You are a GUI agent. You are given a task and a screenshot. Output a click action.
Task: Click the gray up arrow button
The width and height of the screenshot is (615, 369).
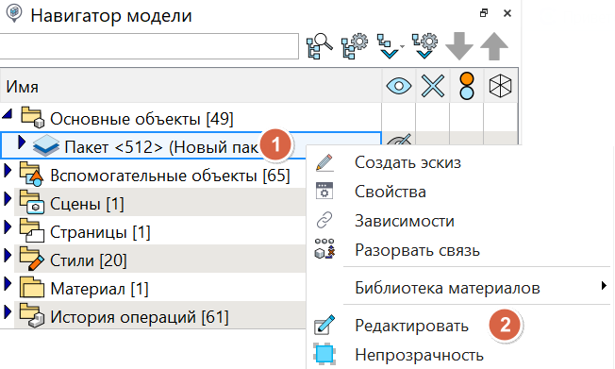(494, 46)
